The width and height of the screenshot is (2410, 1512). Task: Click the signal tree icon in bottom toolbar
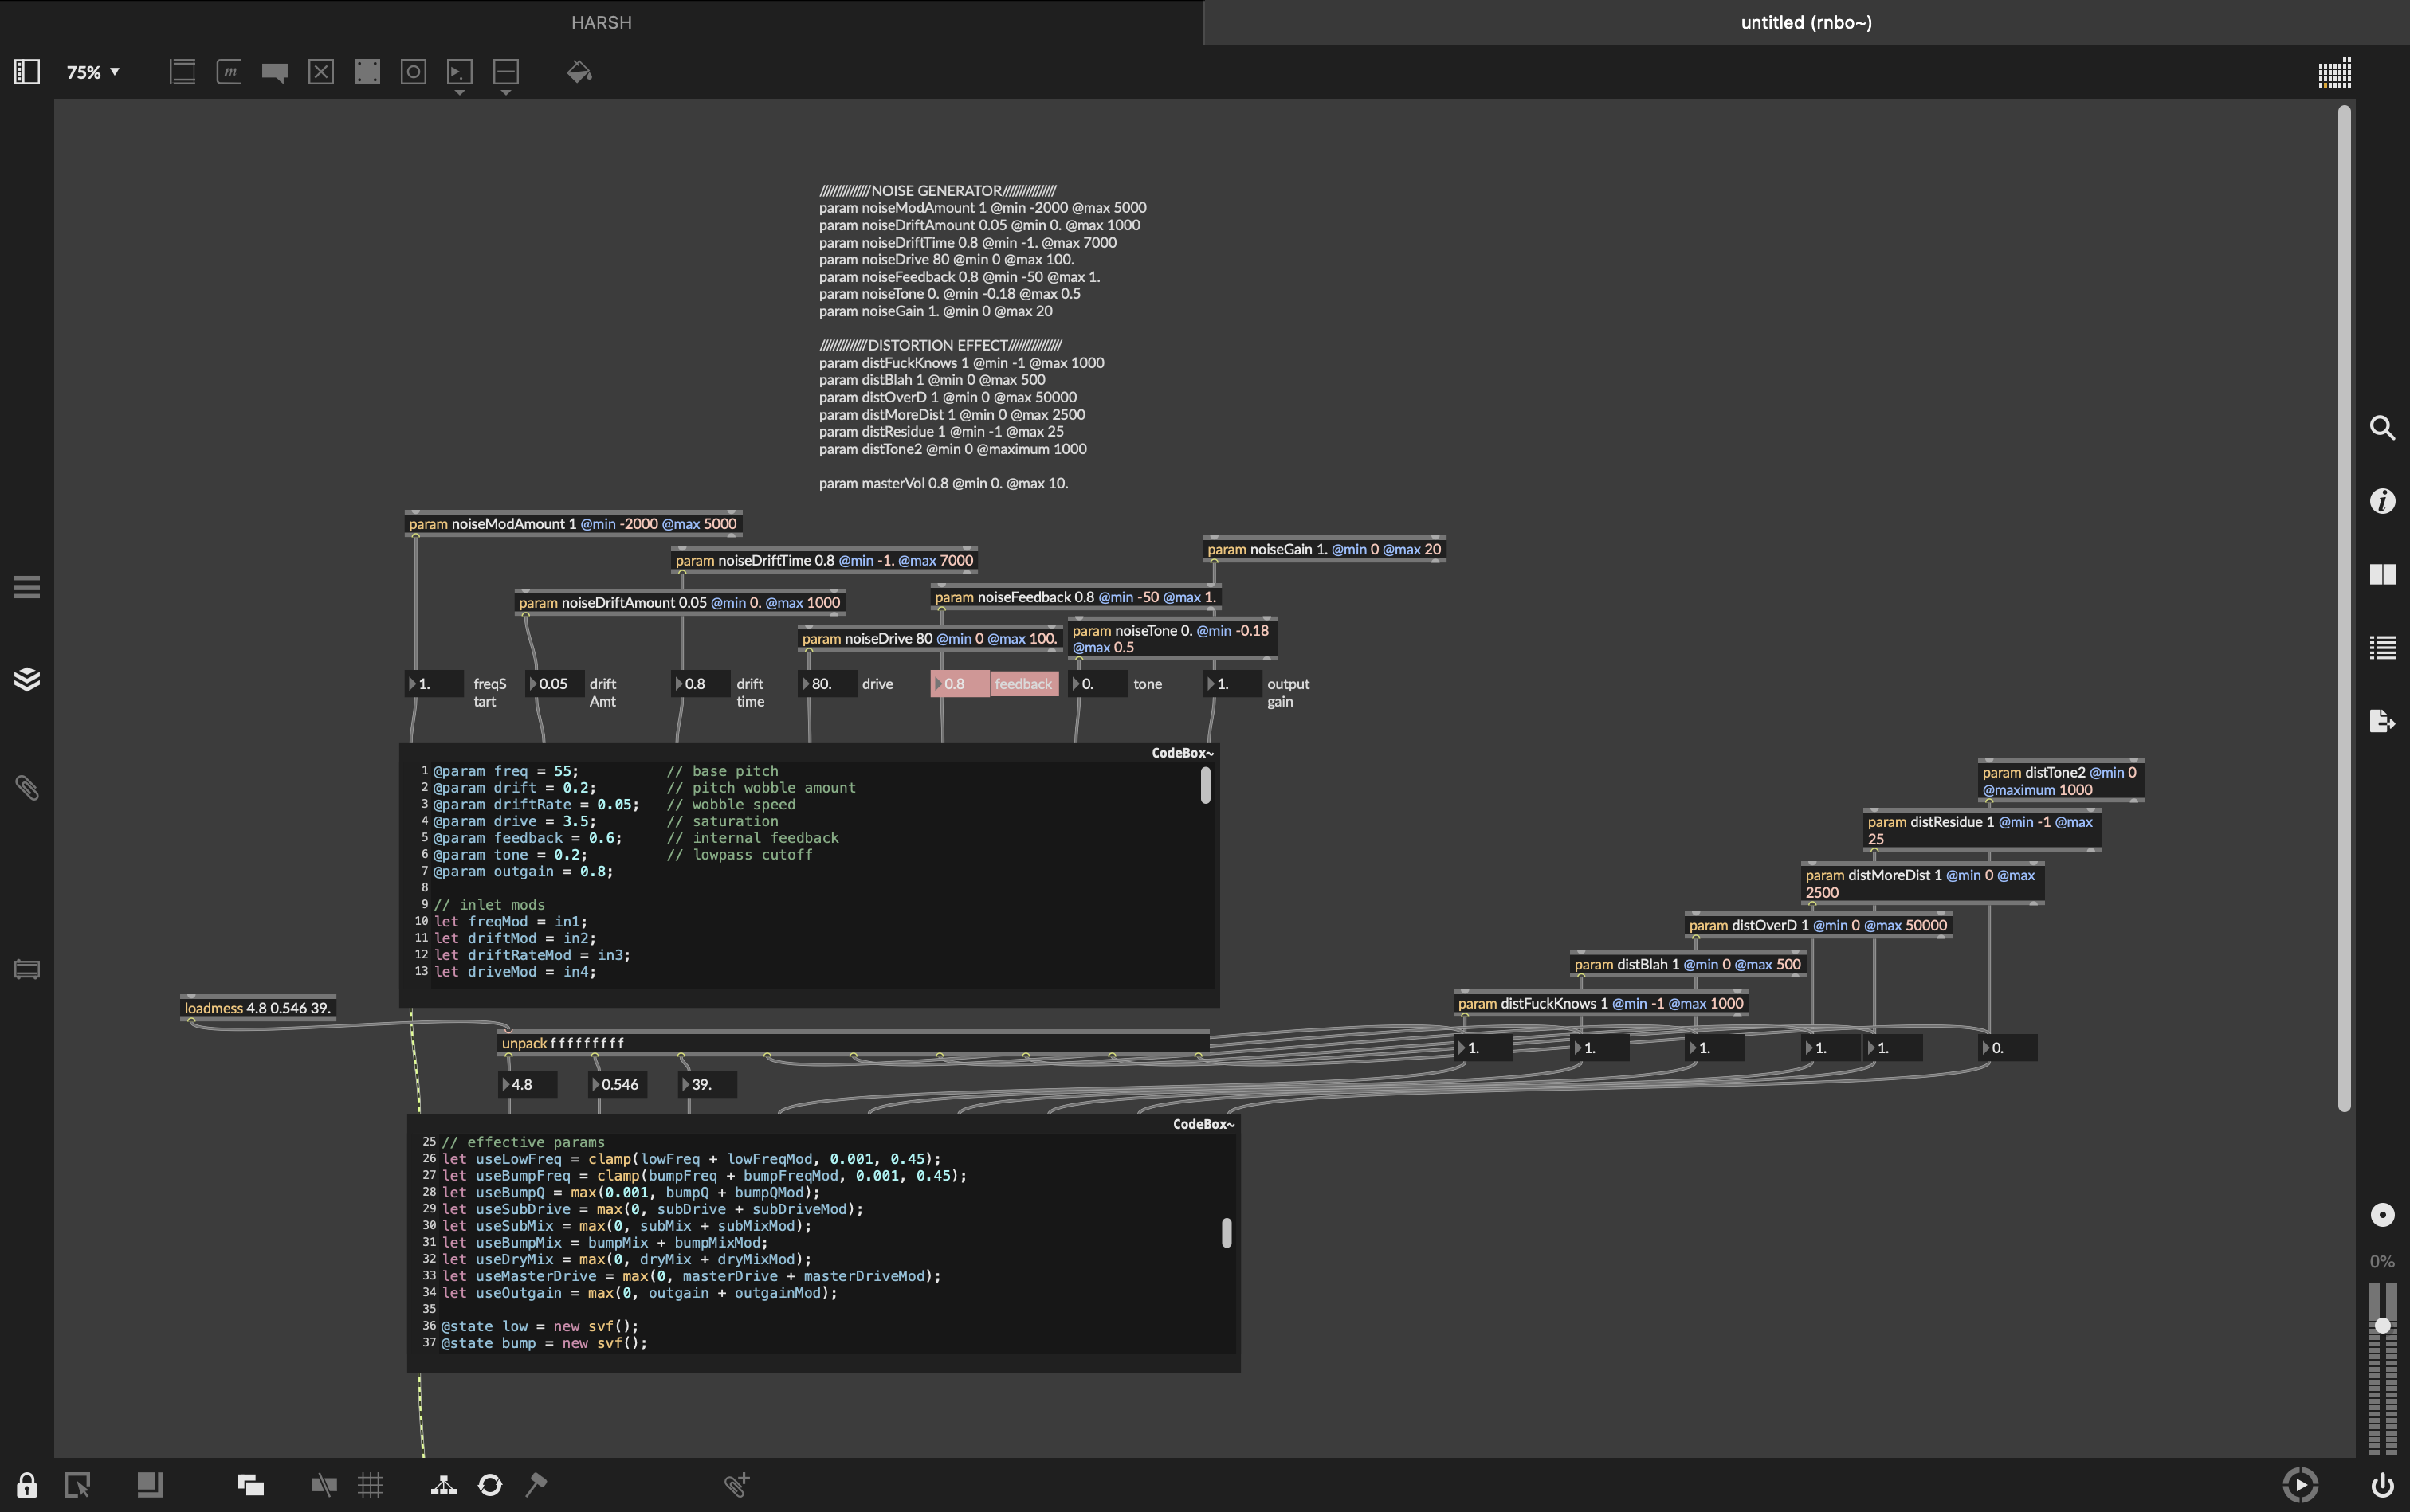click(443, 1484)
